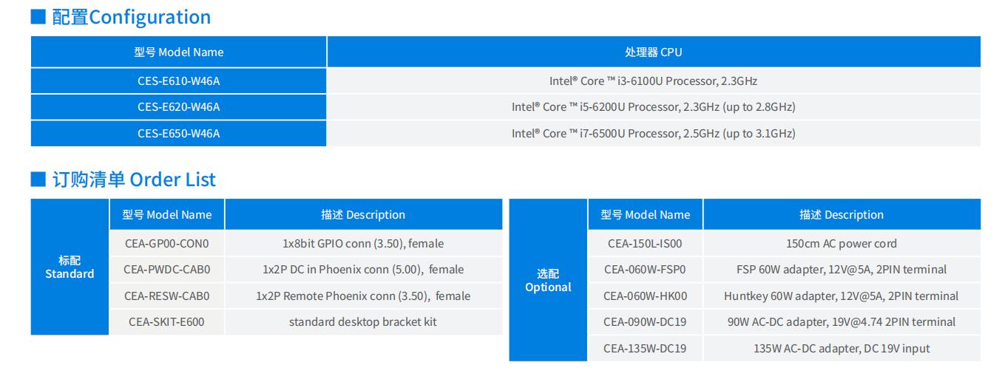This screenshot has height=382, width=1002.
Task: Click the 90W AC-DC adapter description
Action: tap(841, 322)
